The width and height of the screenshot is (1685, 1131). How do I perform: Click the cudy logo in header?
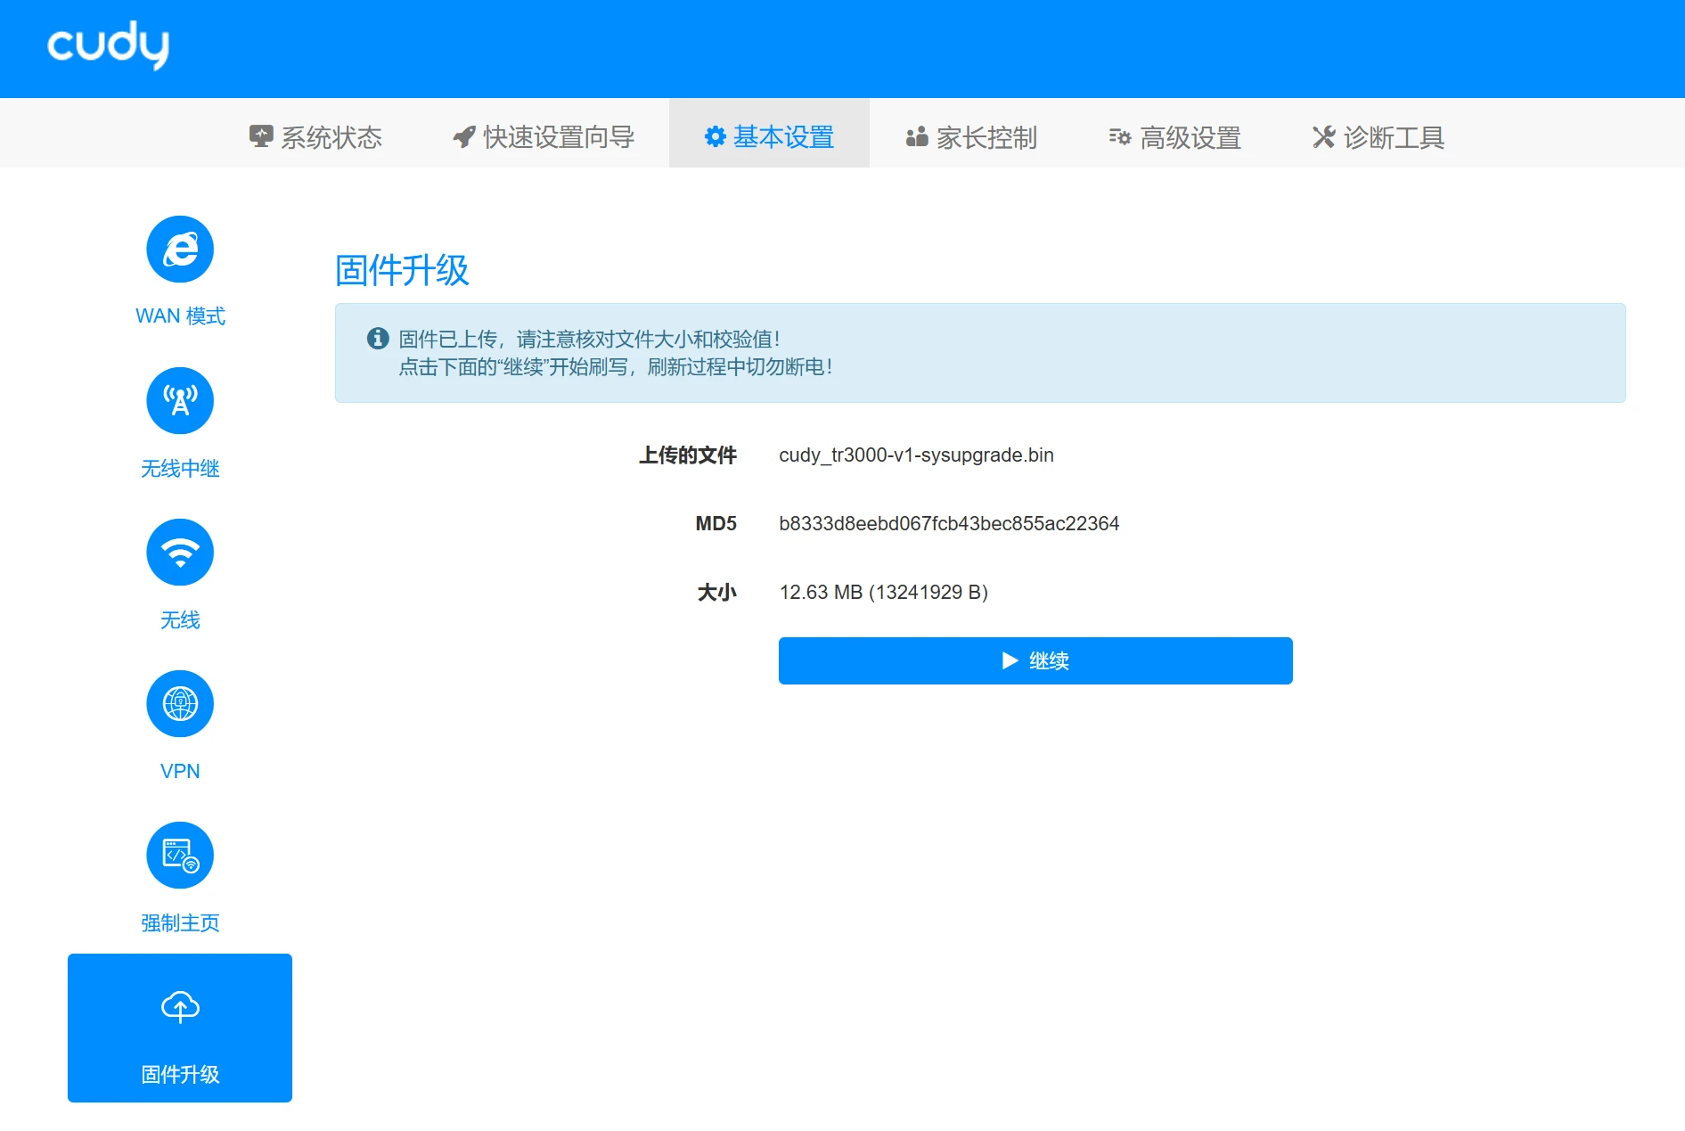click(x=108, y=45)
